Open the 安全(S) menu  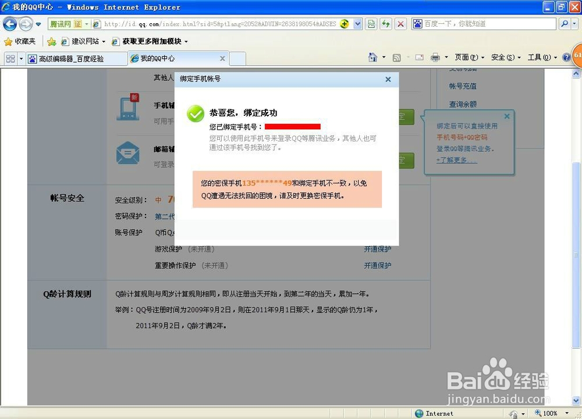pyautogui.click(x=506, y=57)
